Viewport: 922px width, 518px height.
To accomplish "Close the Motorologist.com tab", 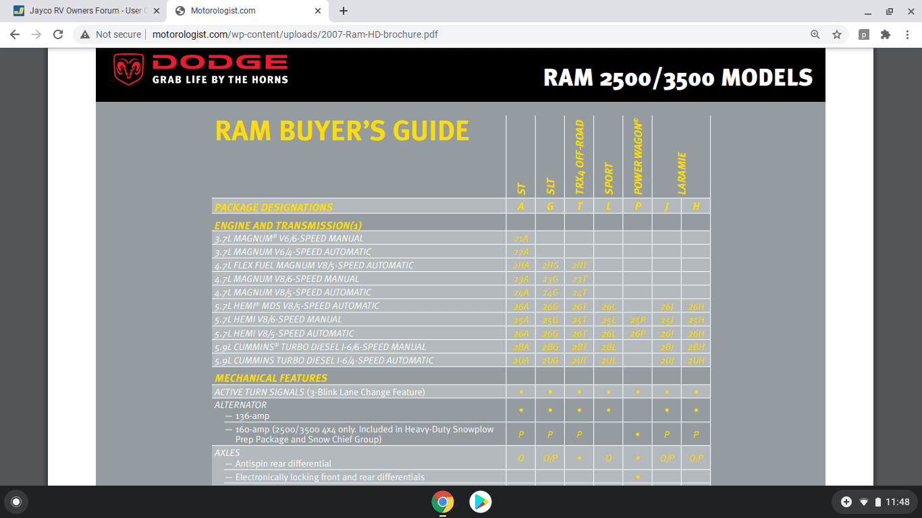I will (x=318, y=11).
